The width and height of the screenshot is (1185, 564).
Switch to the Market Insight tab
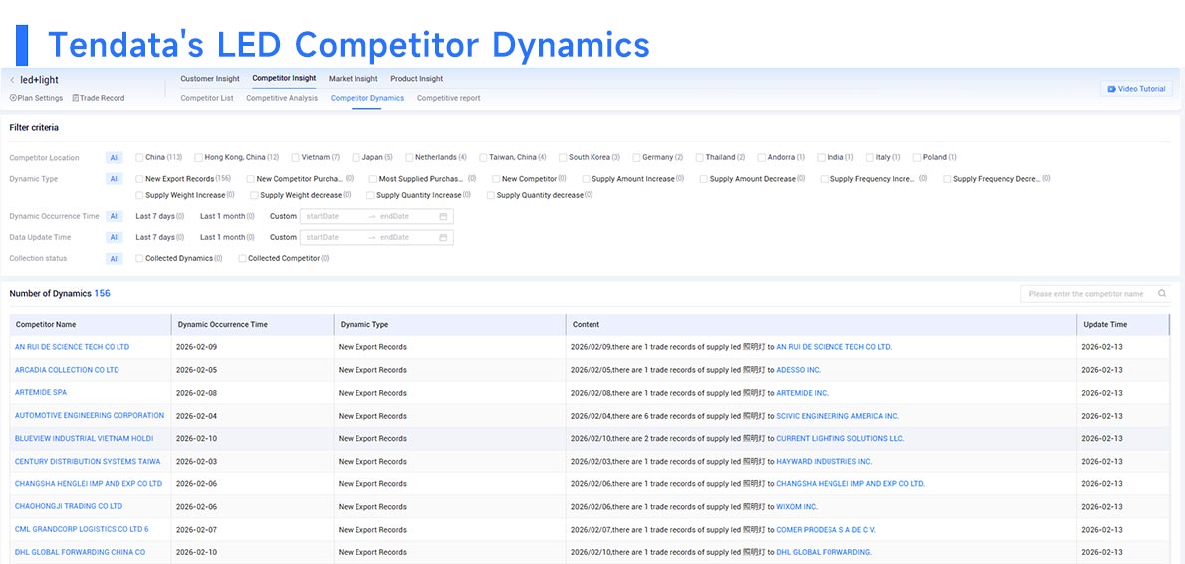(353, 79)
